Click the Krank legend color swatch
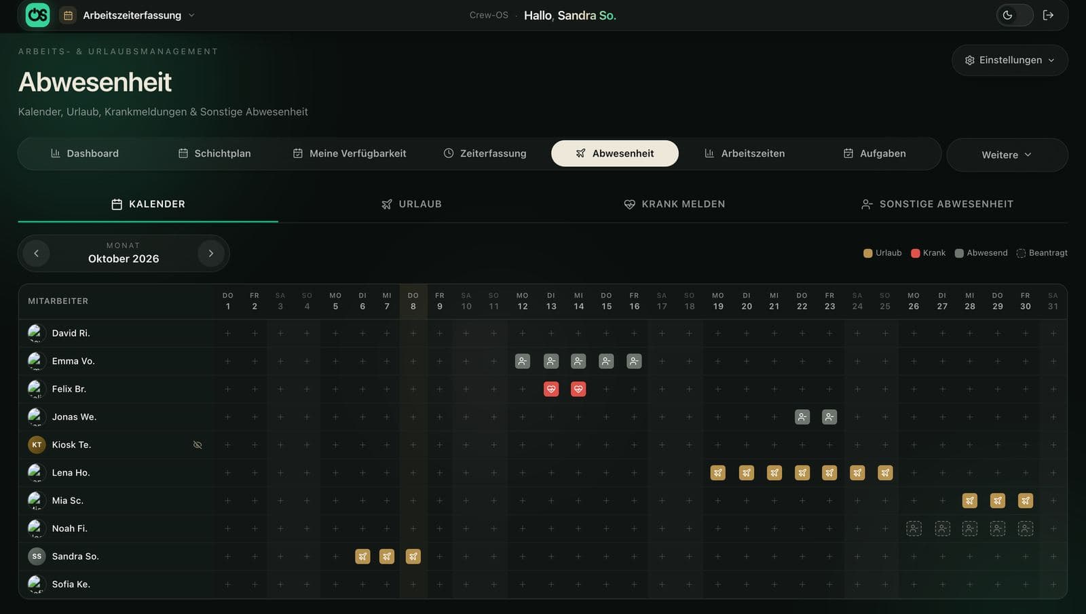The image size is (1086, 614). point(915,253)
